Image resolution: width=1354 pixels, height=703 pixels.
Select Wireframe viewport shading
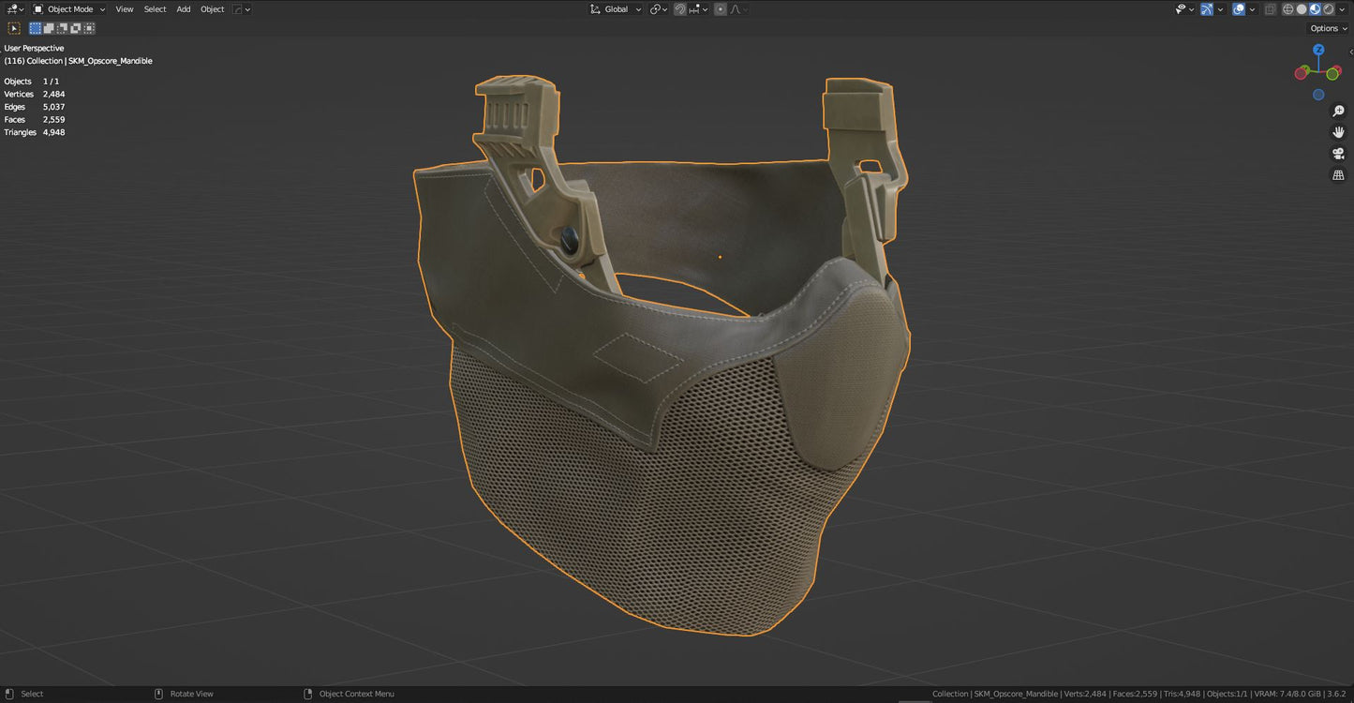(1287, 9)
